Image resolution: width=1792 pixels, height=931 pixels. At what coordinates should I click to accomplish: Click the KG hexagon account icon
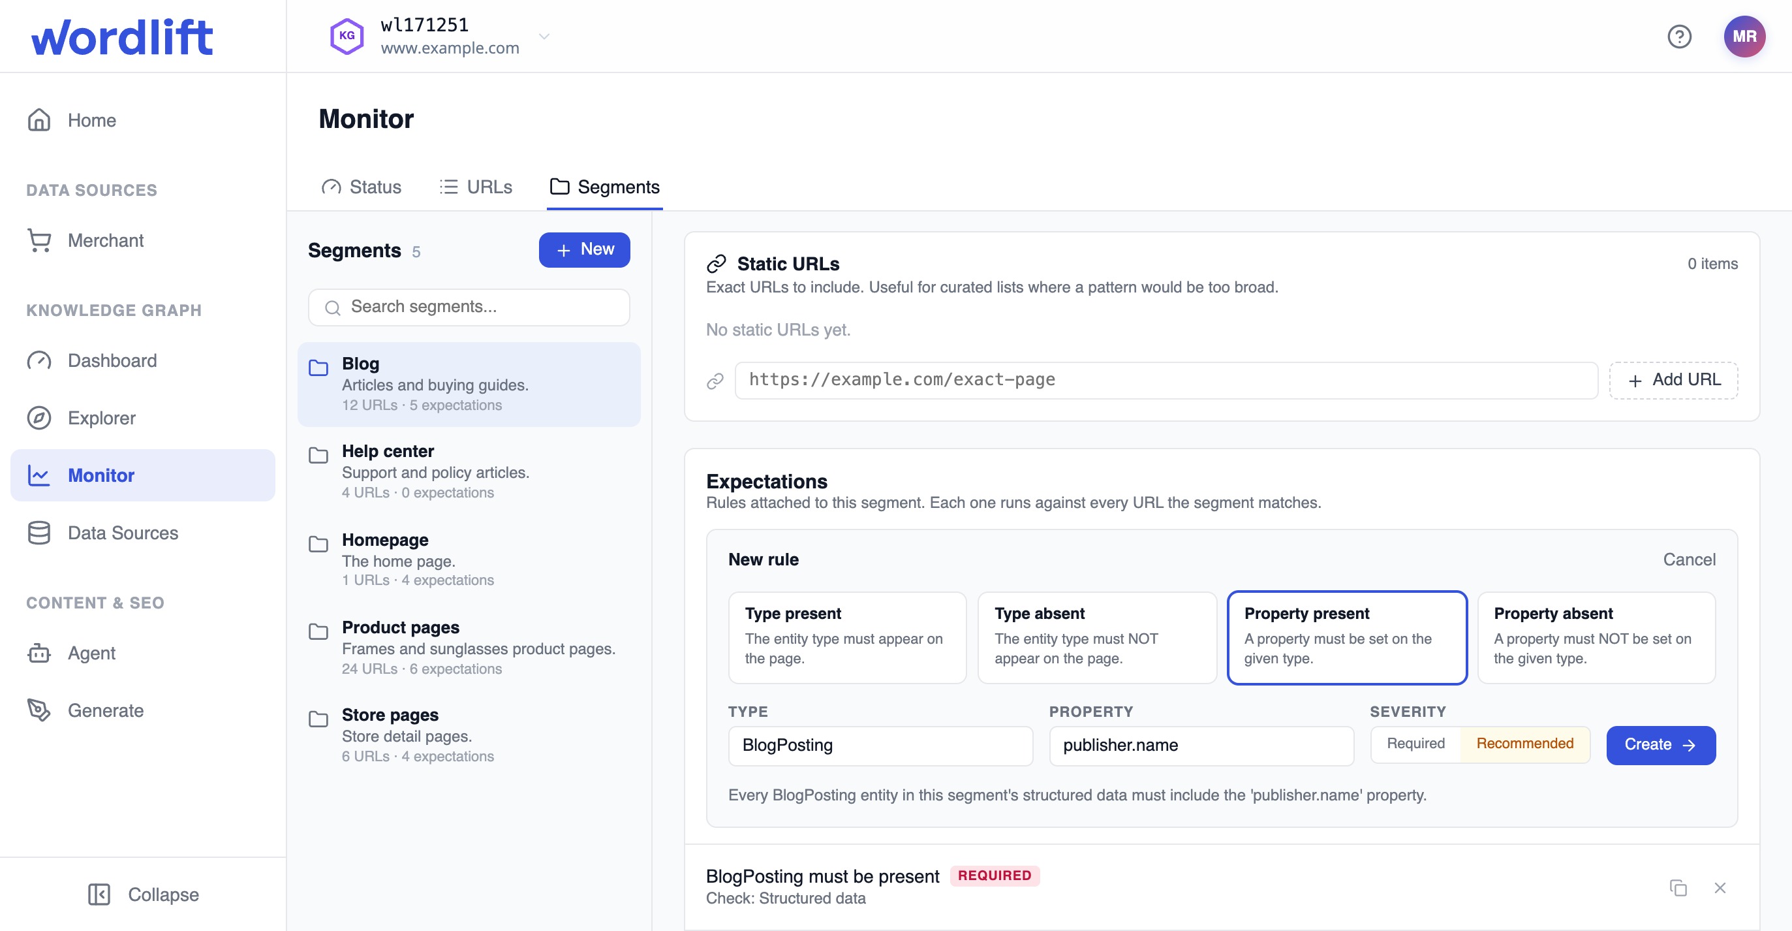point(347,36)
